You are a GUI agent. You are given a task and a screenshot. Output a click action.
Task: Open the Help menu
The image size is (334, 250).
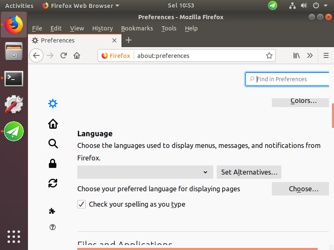click(x=191, y=28)
